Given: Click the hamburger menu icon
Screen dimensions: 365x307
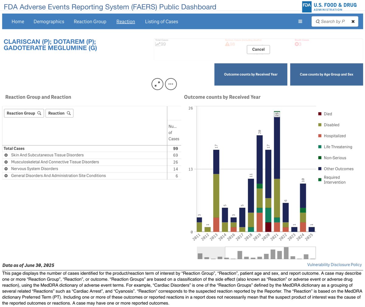Looking at the screenshot, I should pos(300,22).
